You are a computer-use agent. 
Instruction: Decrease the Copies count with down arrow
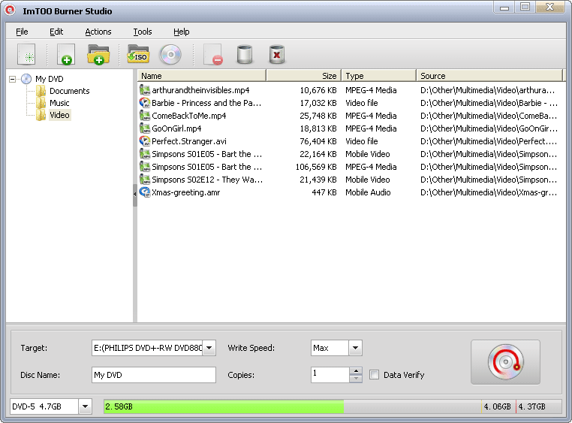[356, 379]
